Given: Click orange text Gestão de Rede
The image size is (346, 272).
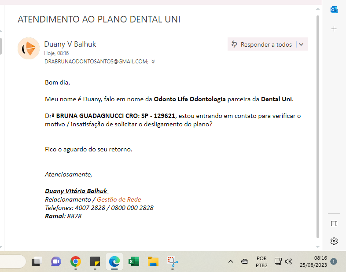Looking at the screenshot, I should 119,199.
